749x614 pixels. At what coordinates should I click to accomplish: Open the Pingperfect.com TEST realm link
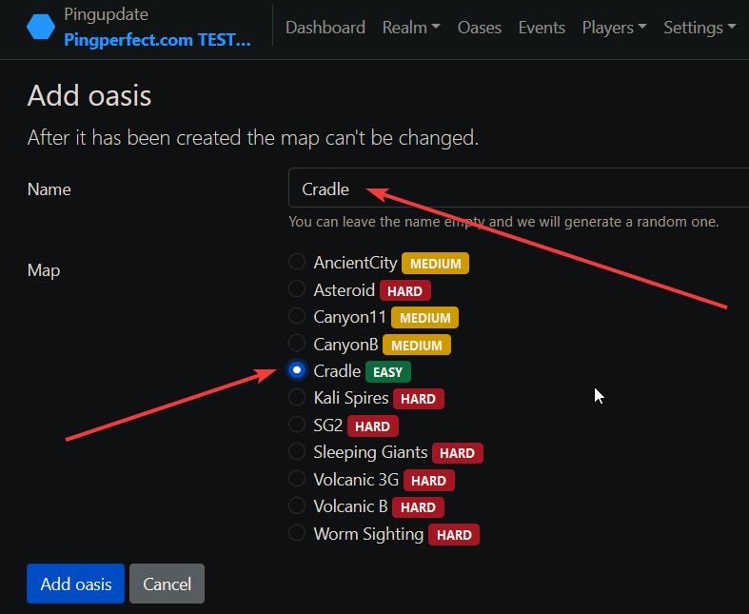point(157,40)
